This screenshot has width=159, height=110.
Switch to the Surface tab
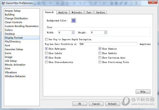(100, 12)
